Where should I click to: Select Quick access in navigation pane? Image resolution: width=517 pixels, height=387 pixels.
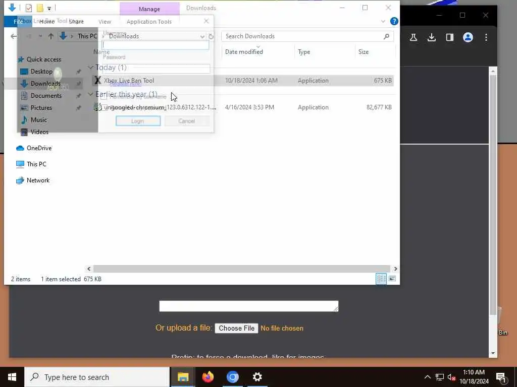44,59
